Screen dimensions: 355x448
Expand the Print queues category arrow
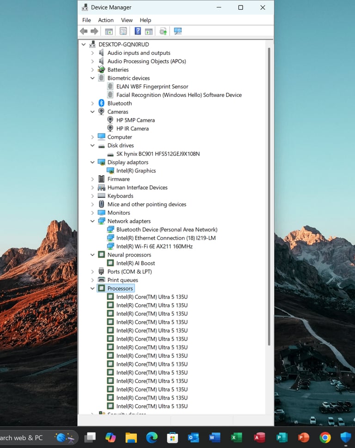coord(92,280)
